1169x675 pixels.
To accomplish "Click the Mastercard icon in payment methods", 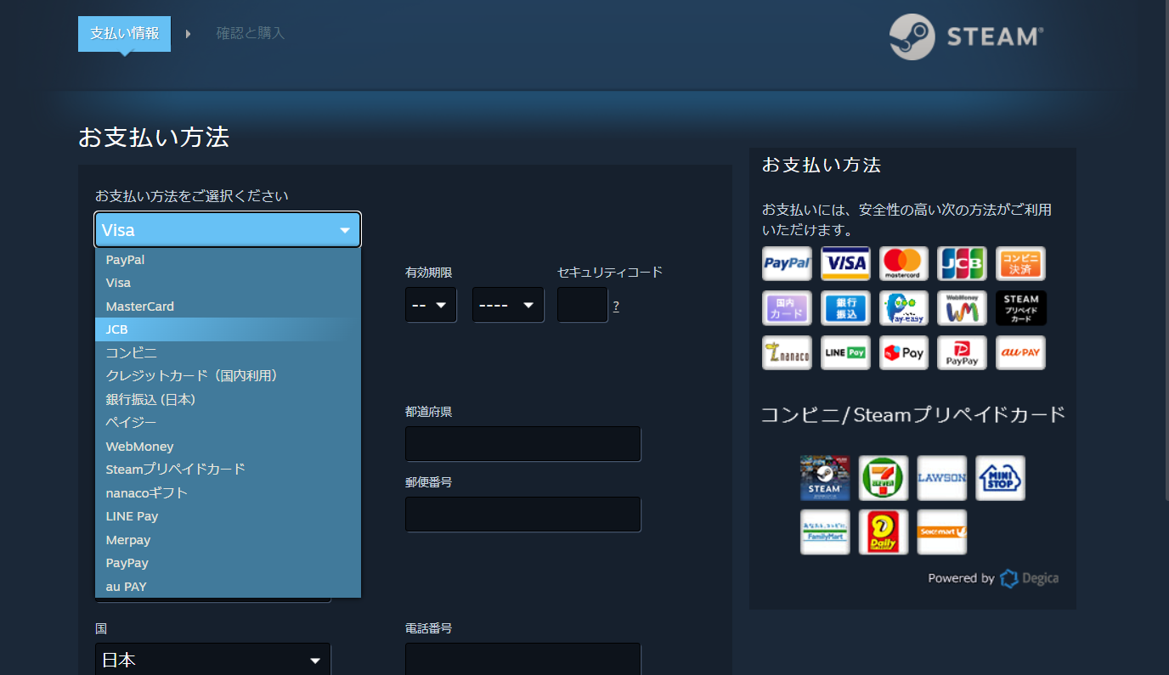I will pos(903,263).
